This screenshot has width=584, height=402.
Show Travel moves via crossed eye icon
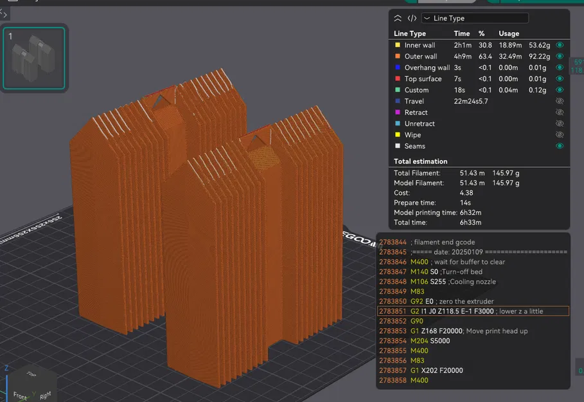[x=560, y=101]
